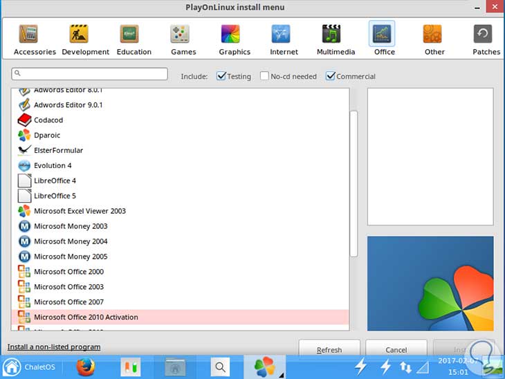Click the Evolution 4 icon
The height and width of the screenshot is (379, 505).
pyautogui.click(x=24, y=165)
